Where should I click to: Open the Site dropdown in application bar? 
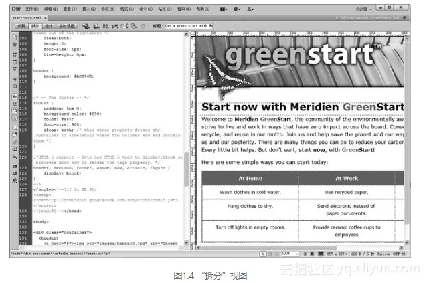(250, 9)
